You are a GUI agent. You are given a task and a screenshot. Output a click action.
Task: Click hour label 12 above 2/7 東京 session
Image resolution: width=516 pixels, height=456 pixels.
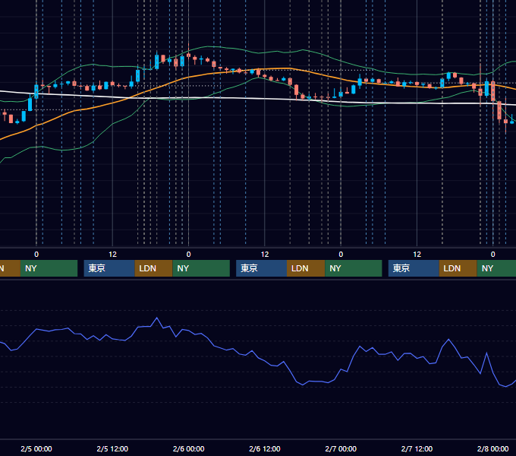pos(417,255)
